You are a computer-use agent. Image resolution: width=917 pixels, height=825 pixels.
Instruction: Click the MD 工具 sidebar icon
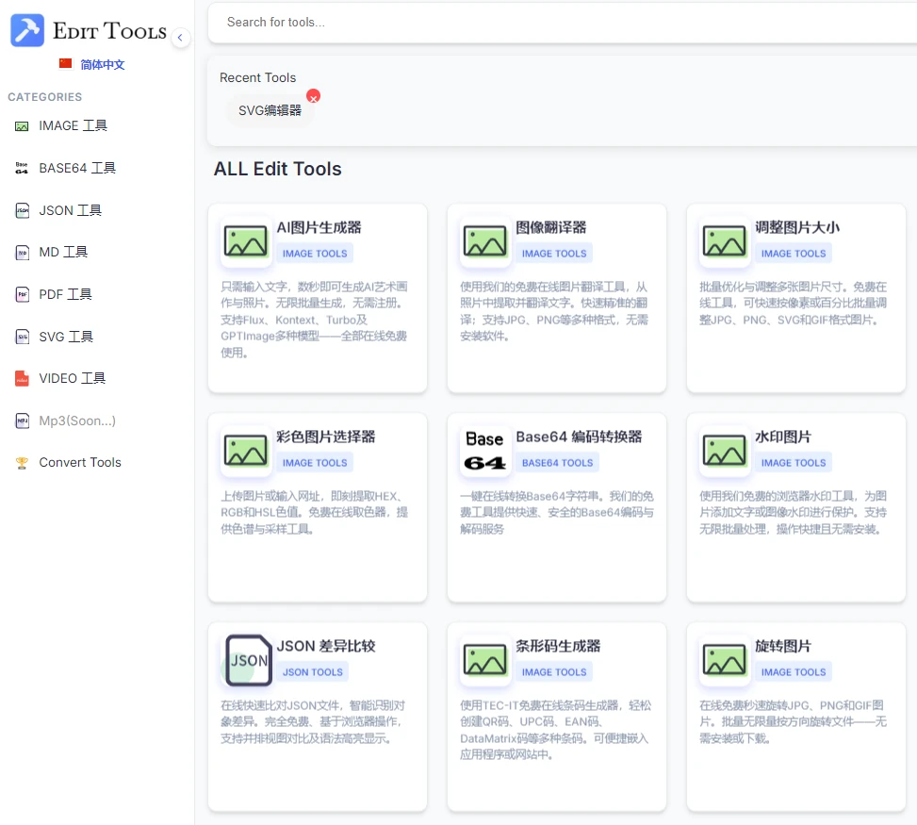22,253
